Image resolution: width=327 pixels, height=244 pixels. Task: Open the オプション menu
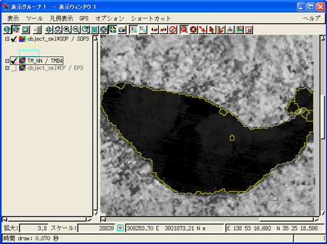pos(109,18)
